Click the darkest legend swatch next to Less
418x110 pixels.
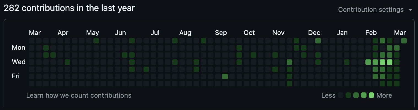[341, 95]
